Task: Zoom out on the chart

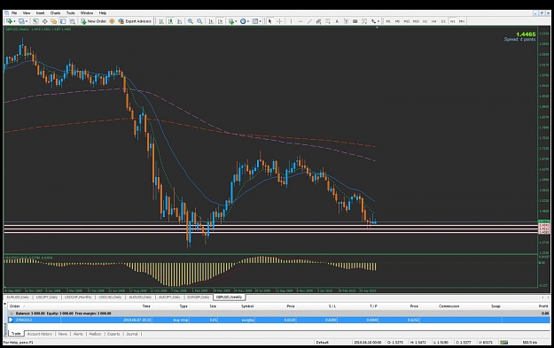Action: 199,21
